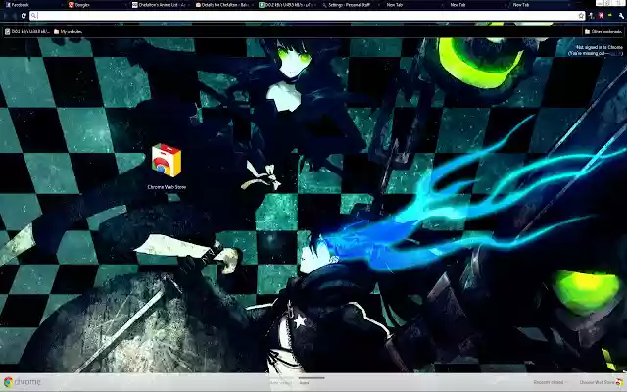
Task: Reload the current page
Action: coord(24,16)
